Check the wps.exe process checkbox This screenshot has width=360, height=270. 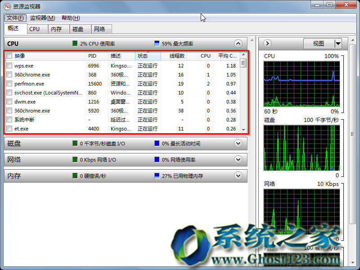click(9, 66)
